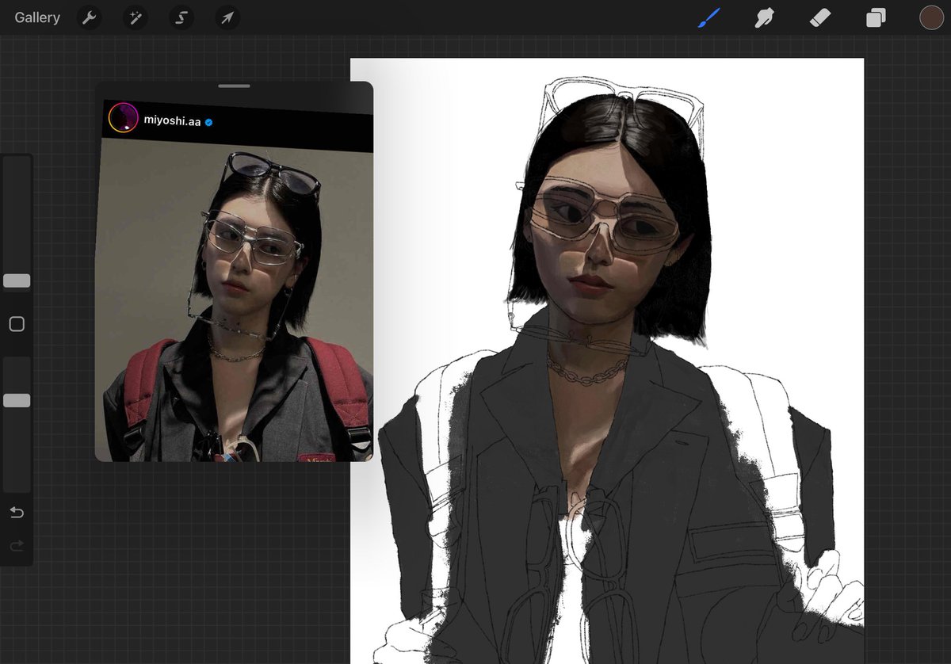Click the miyoshi.aa profile avatar

(124, 118)
